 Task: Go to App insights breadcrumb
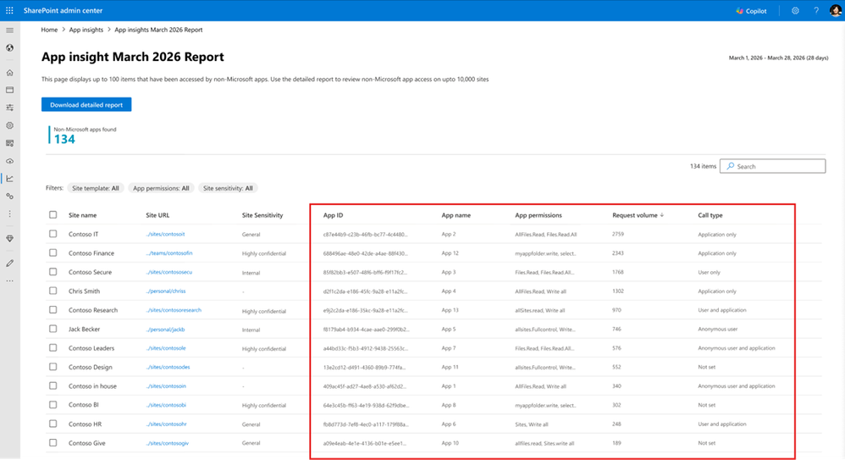[86, 30]
